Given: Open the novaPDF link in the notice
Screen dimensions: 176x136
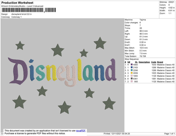Looking at the screenshot, I should [x=81, y=131].
